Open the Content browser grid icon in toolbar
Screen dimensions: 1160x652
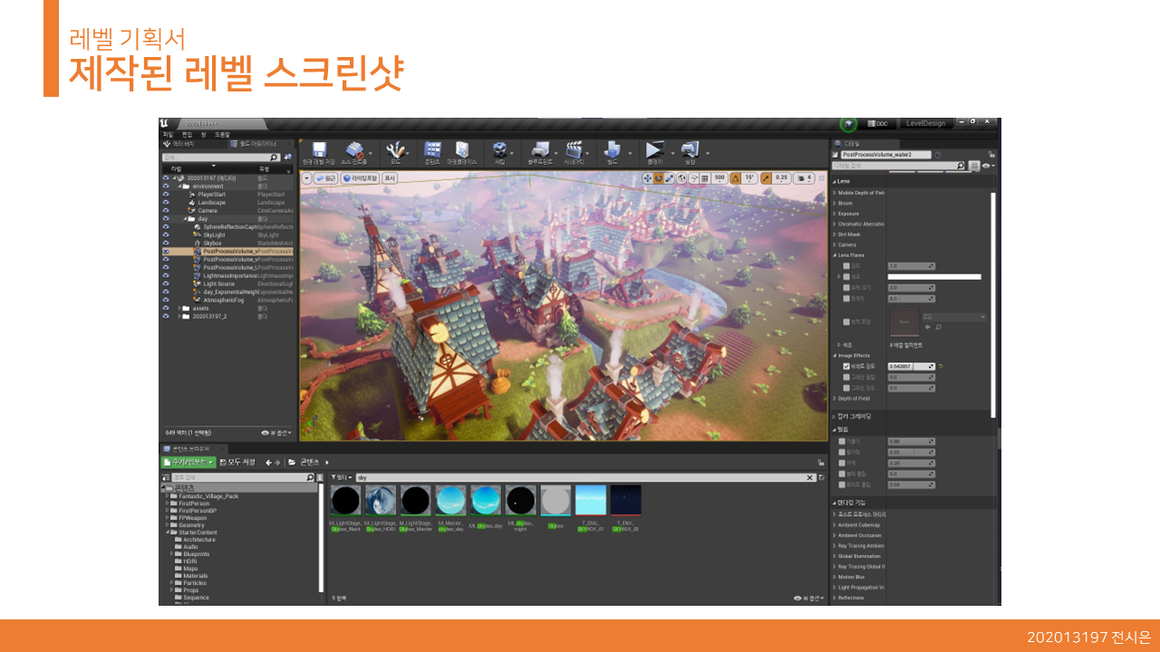[x=433, y=149]
